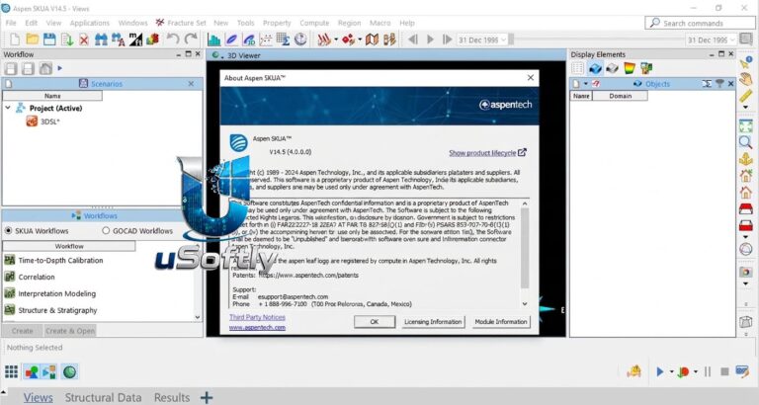
Task: Click the red X delete icon in toolbar
Action: (x=84, y=40)
